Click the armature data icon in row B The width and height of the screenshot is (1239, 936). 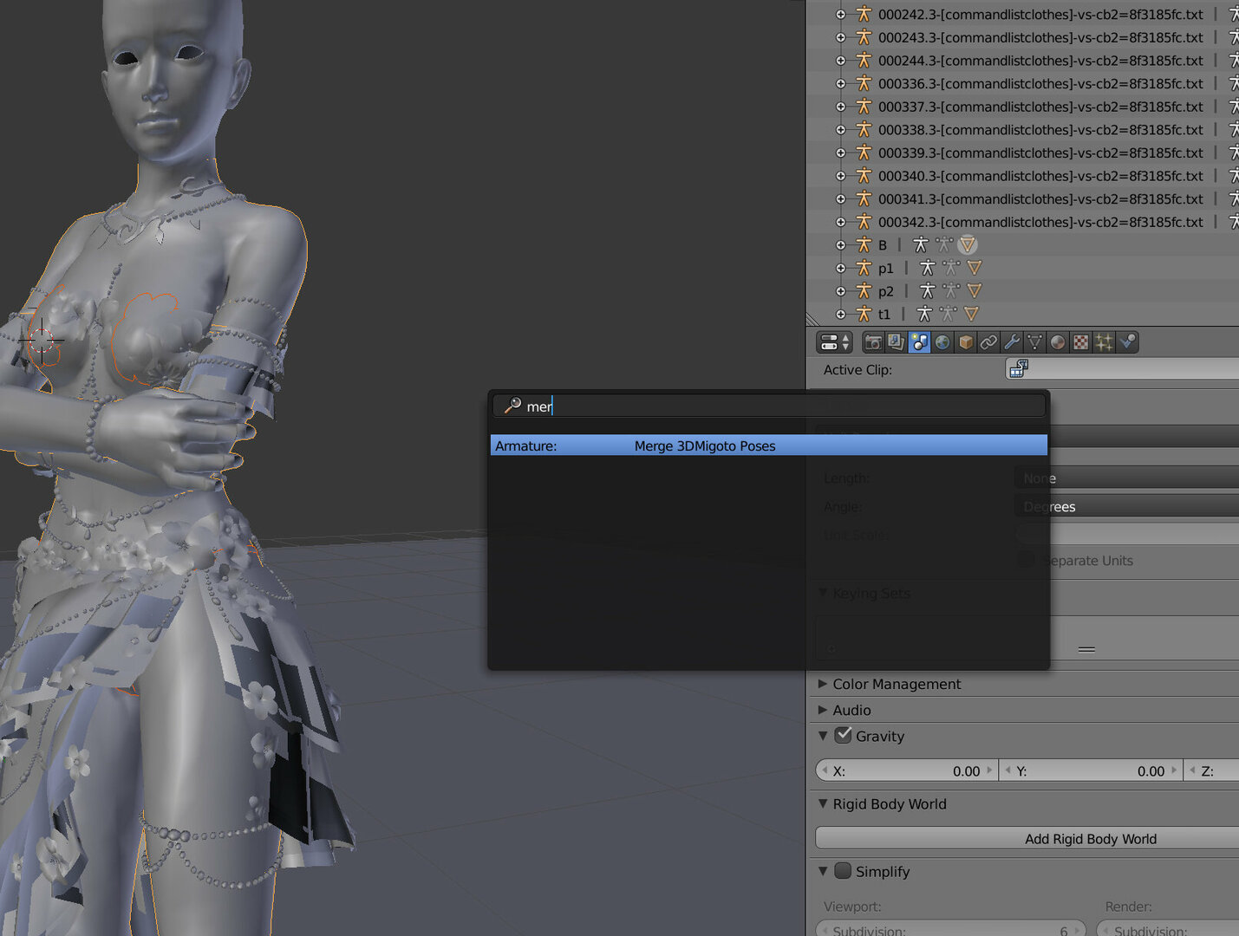point(920,245)
